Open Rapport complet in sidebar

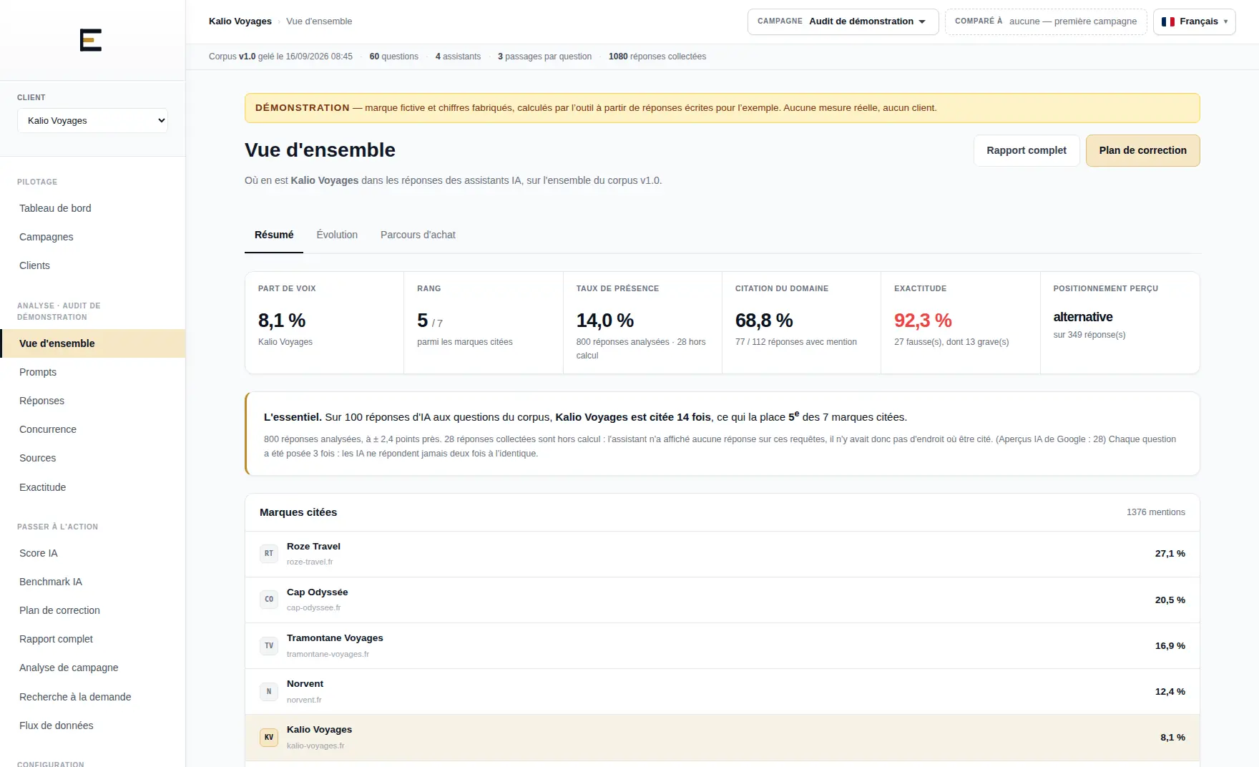tap(93, 639)
